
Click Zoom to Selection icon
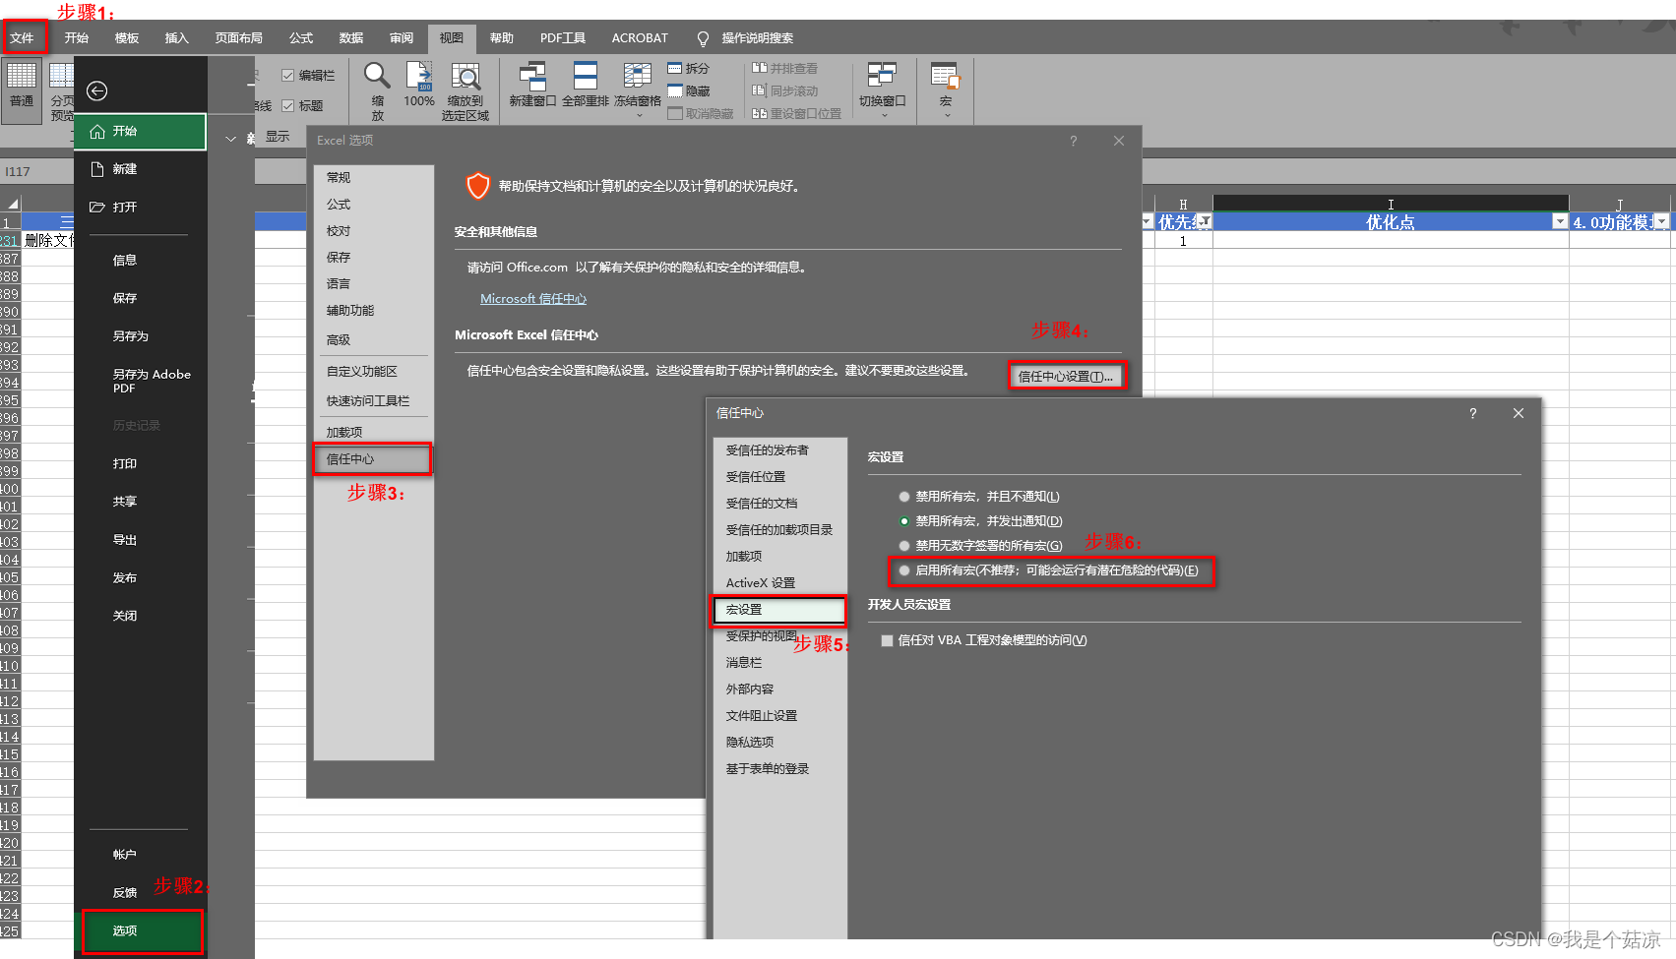[x=466, y=77]
